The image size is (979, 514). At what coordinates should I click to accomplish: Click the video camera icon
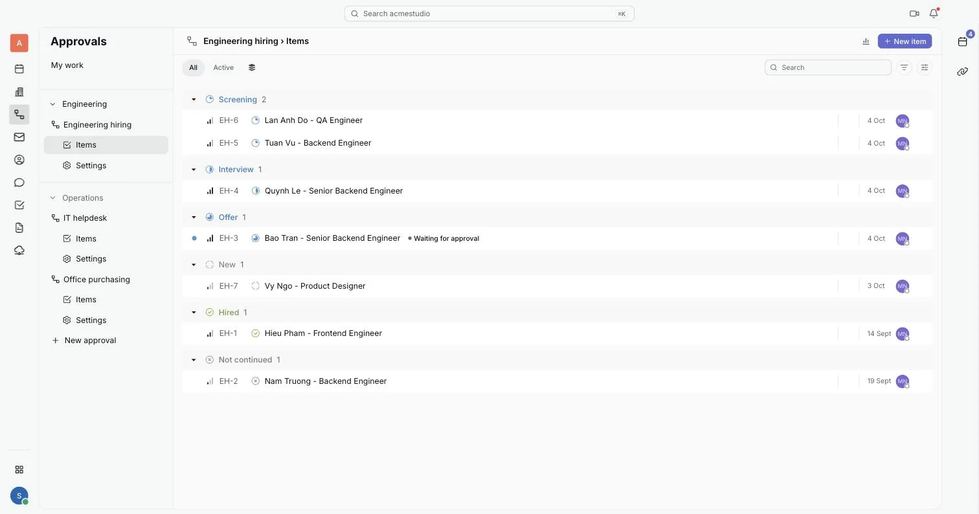[x=914, y=14]
